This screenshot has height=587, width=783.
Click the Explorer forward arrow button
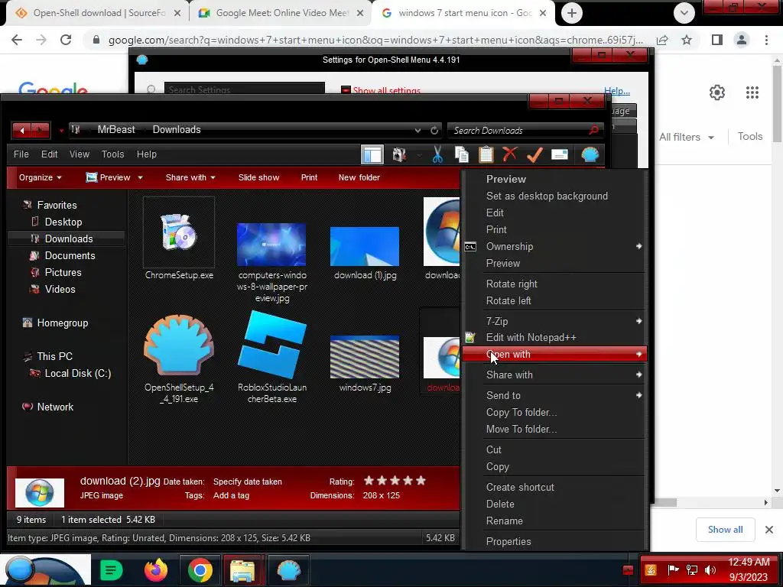pos(41,130)
